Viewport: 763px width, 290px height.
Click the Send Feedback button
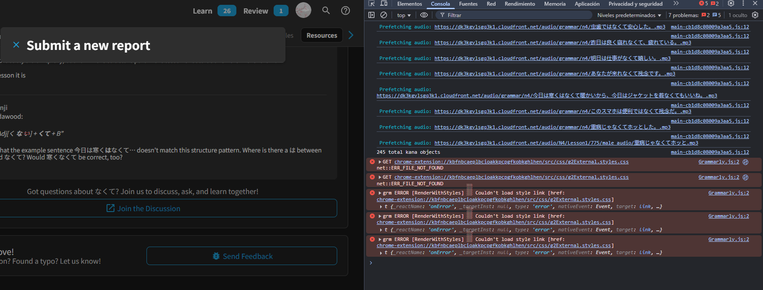(242, 256)
